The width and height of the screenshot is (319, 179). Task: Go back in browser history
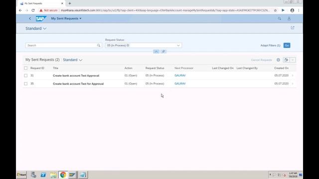tap(20, 10)
